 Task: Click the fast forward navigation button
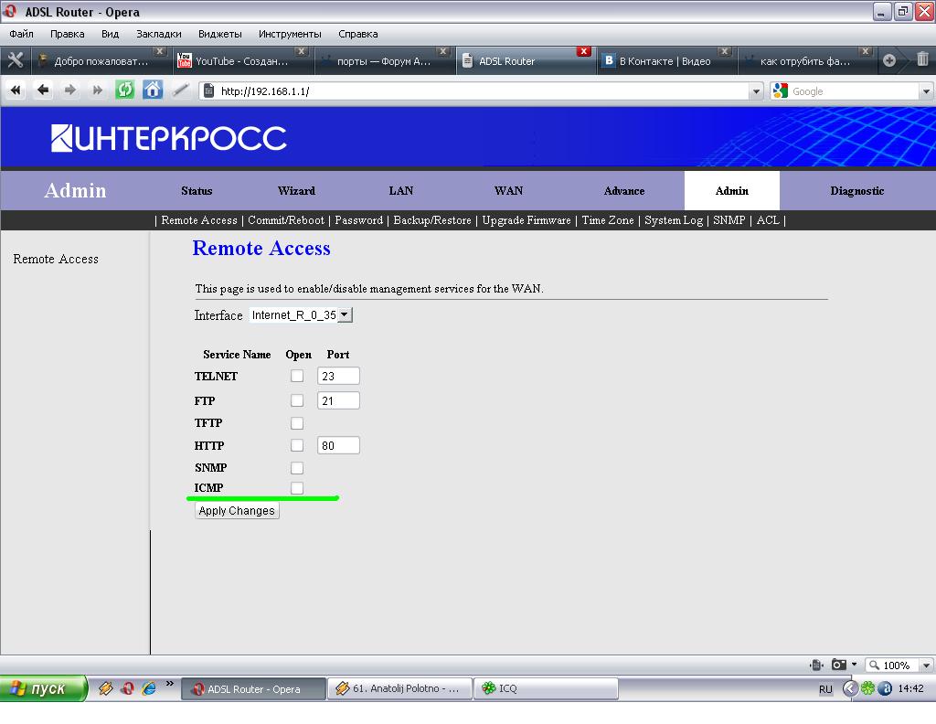click(97, 90)
